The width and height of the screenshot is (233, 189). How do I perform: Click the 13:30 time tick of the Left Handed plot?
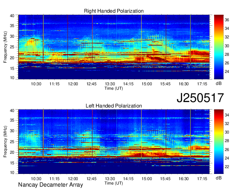pos(110,179)
